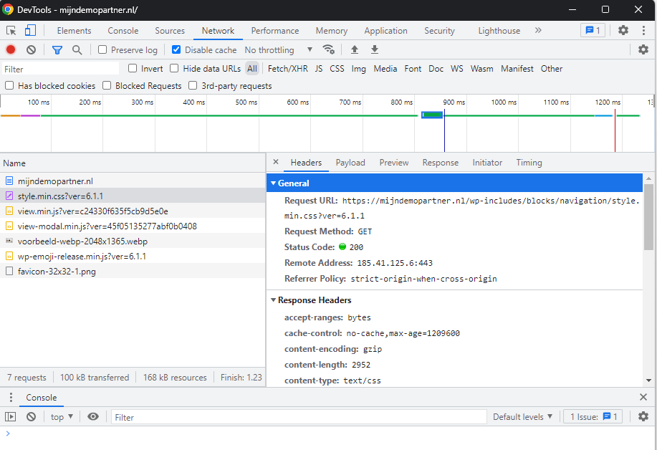
Task: Filter requests by Img type
Action: [358, 69]
